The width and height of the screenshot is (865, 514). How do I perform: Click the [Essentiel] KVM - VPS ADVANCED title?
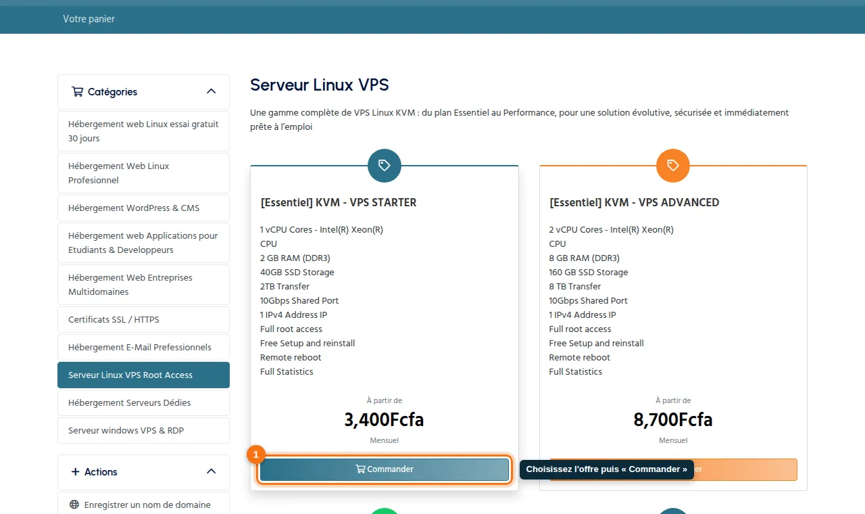635,202
